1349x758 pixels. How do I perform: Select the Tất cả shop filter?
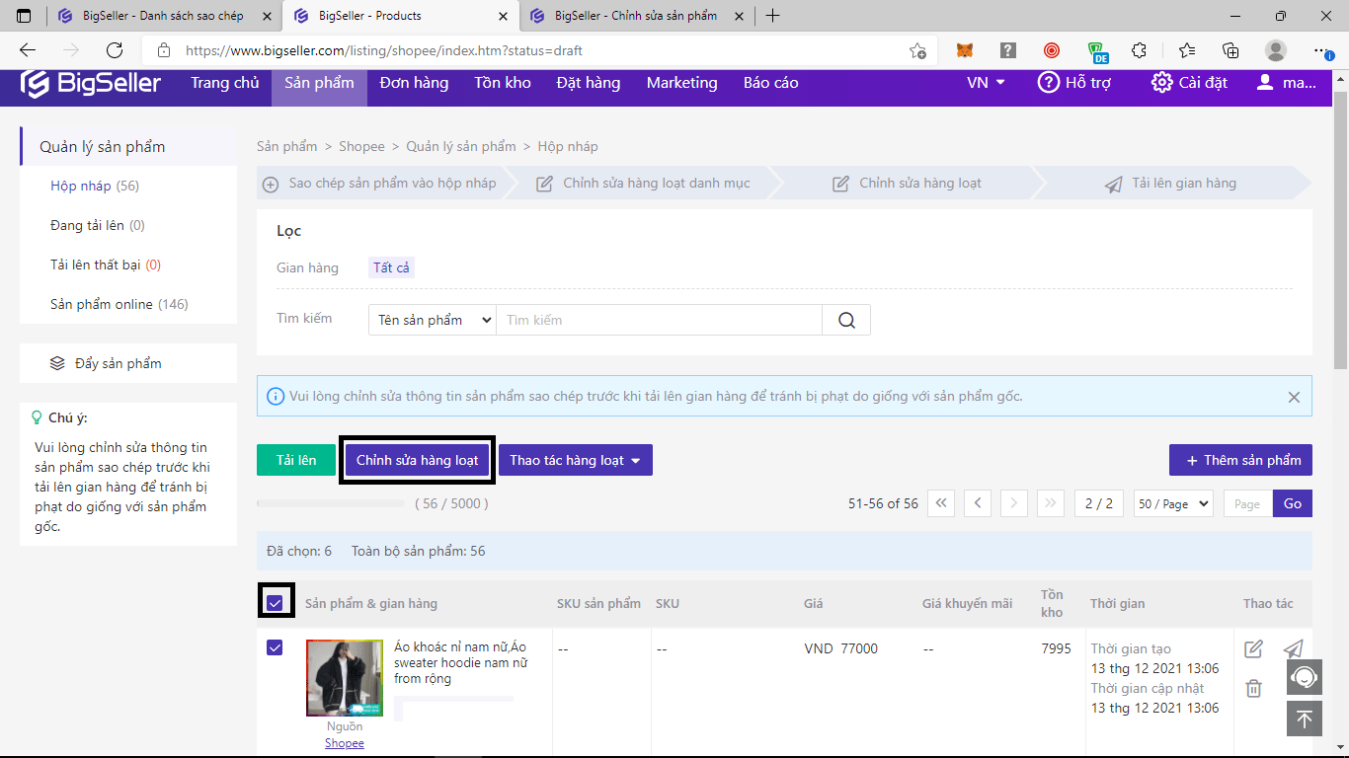coord(391,267)
